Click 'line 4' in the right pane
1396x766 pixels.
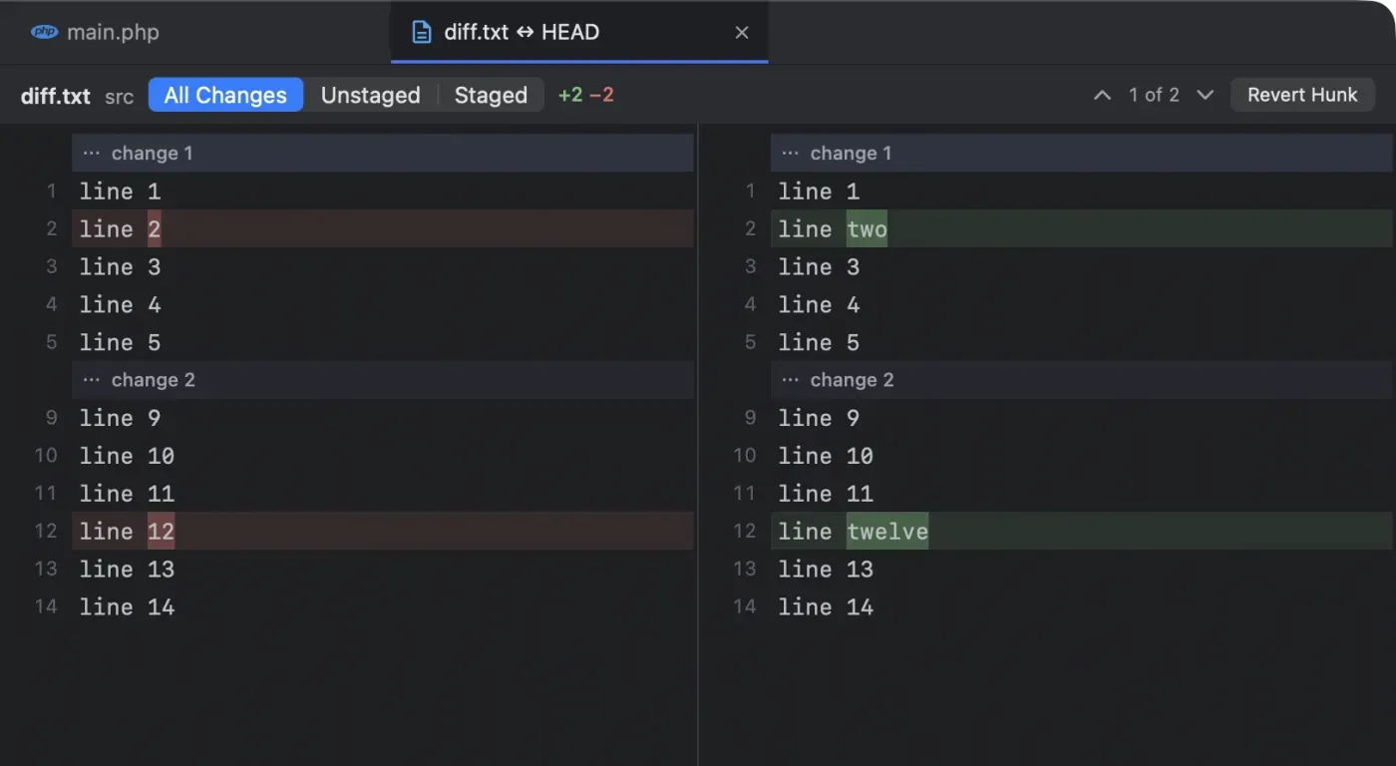pos(819,305)
